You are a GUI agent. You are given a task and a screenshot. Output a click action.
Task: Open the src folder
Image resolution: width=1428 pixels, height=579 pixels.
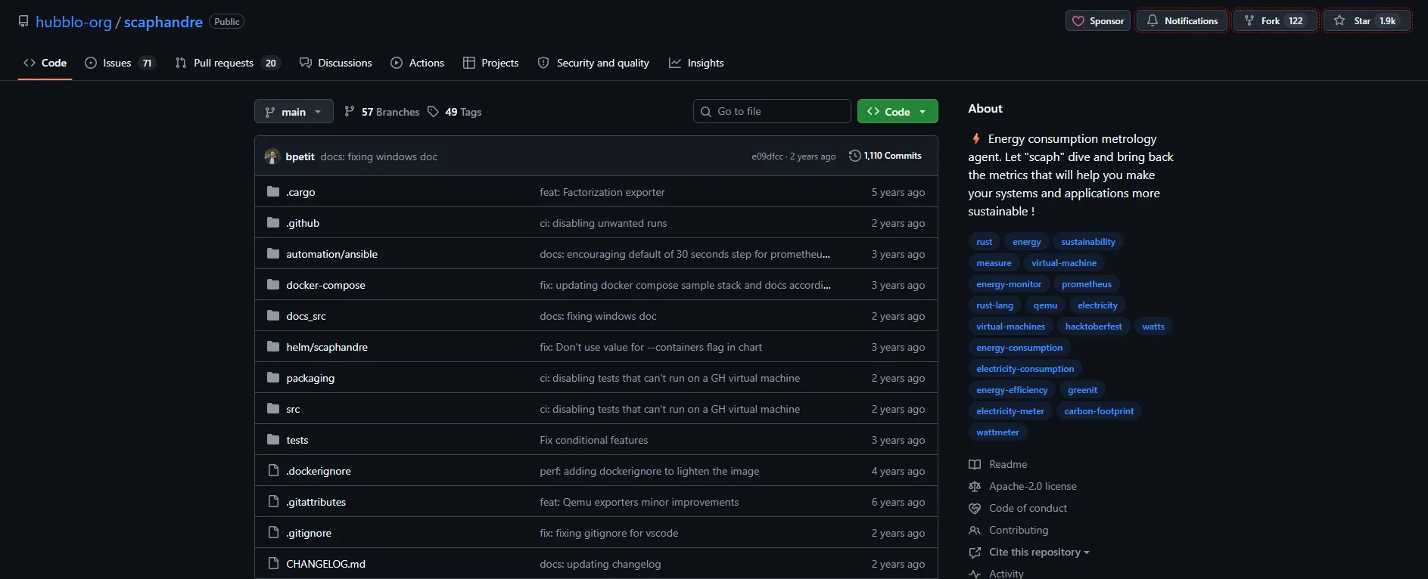293,410
